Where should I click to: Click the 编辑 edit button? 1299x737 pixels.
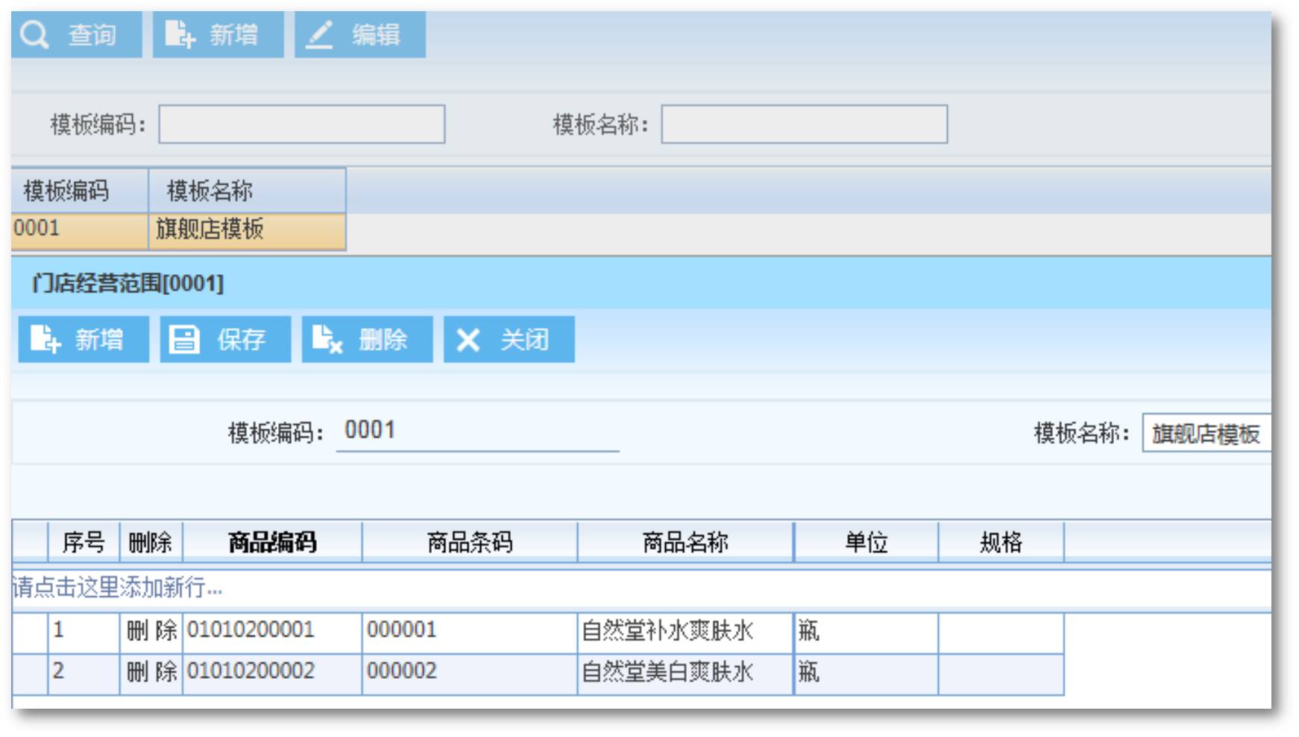359,34
